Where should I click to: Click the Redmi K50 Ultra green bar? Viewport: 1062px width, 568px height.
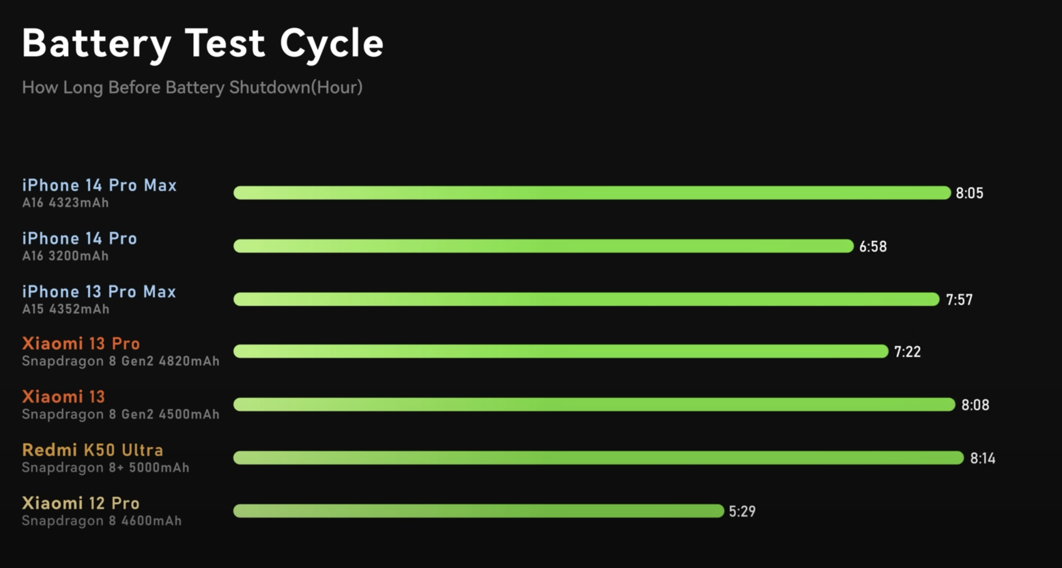coord(598,458)
